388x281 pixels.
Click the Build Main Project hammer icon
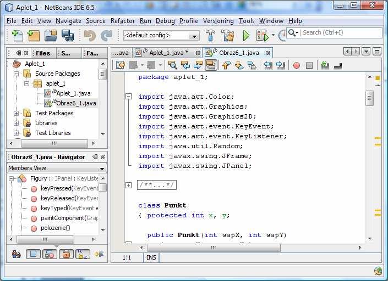(210, 35)
